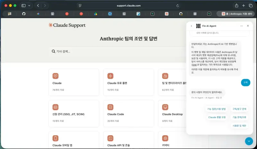Choose the Claude 환불 요청 quick reply
The width and height of the screenshot is (257, 149).
click(x=217, y=117)
